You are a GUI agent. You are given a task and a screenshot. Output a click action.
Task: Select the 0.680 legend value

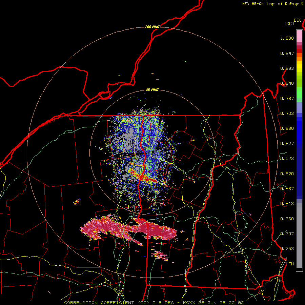tap(287, 128)
